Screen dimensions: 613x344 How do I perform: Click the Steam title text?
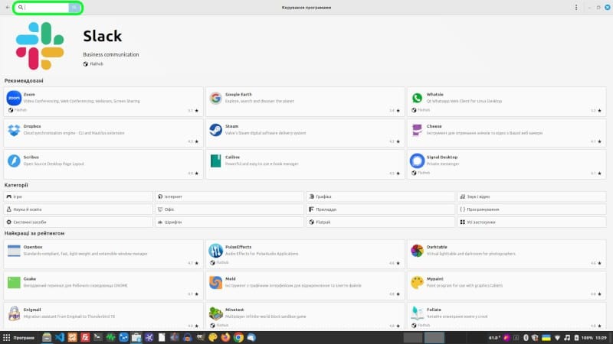[x=232, y=126]
